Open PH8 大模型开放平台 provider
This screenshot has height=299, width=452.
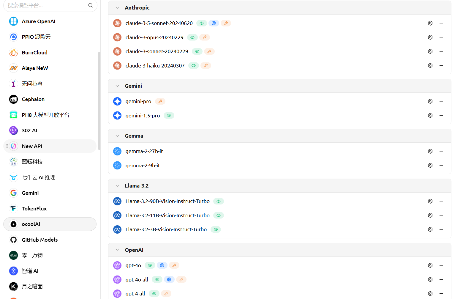point(50,115)
